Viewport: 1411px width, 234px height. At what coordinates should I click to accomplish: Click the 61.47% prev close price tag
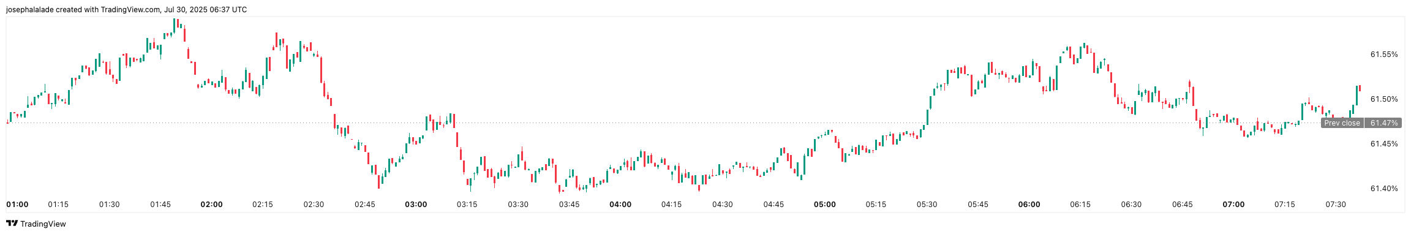(1384, 123)
